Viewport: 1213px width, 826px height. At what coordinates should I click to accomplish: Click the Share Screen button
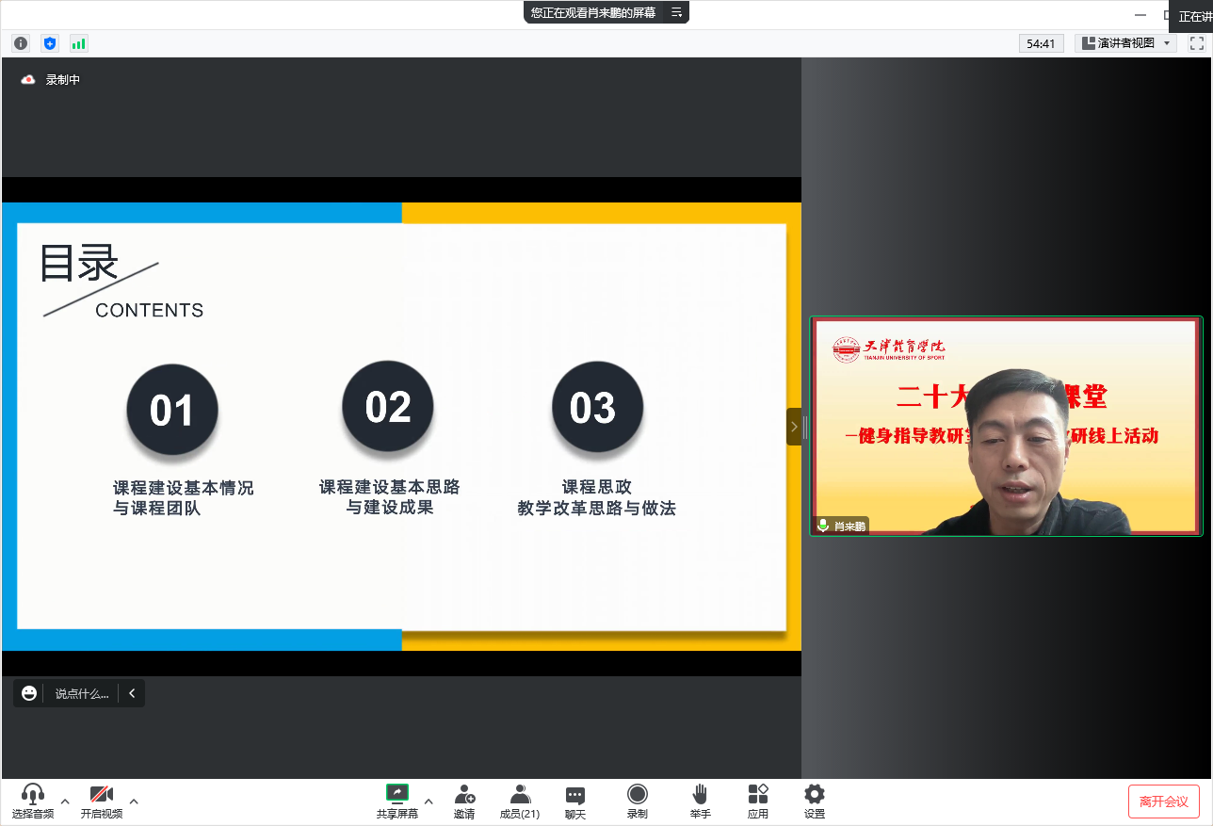click(396, 801)
